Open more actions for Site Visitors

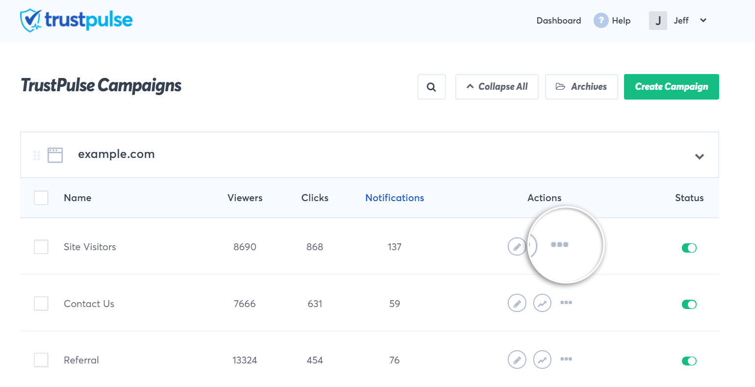[560, 244]
